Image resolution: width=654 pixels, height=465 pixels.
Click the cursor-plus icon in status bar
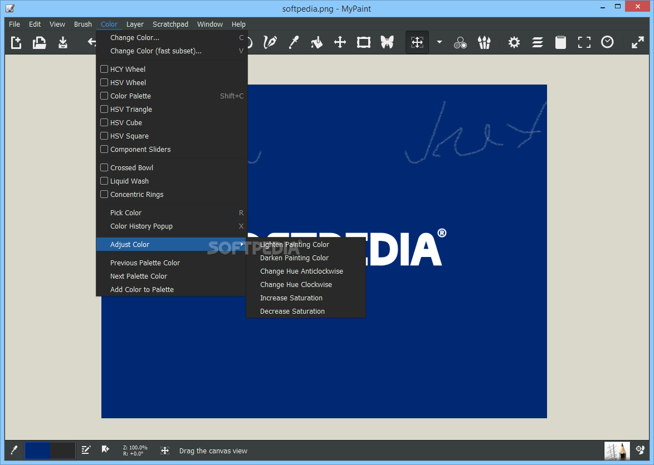point(105,449)
